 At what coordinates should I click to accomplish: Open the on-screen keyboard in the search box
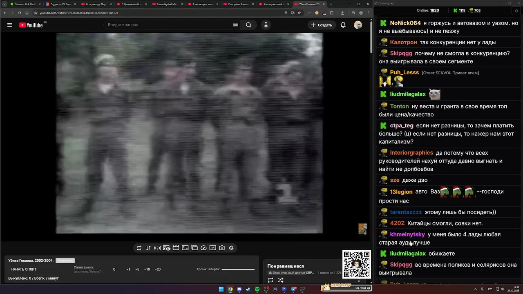pos(235,25)
